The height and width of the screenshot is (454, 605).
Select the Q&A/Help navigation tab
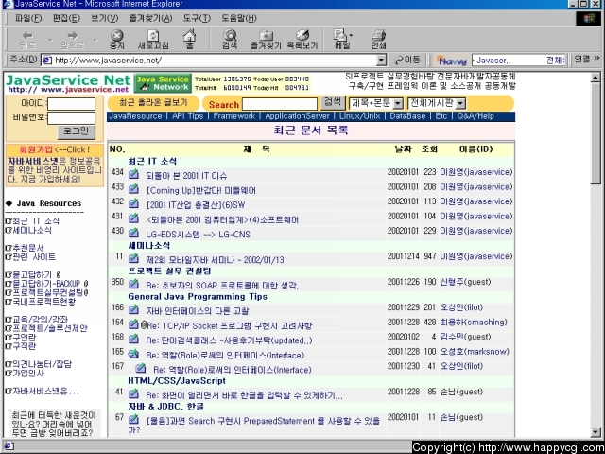[x=475, y=116]
